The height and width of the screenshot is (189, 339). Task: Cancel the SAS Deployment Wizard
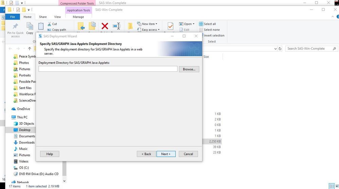point(188,154)
